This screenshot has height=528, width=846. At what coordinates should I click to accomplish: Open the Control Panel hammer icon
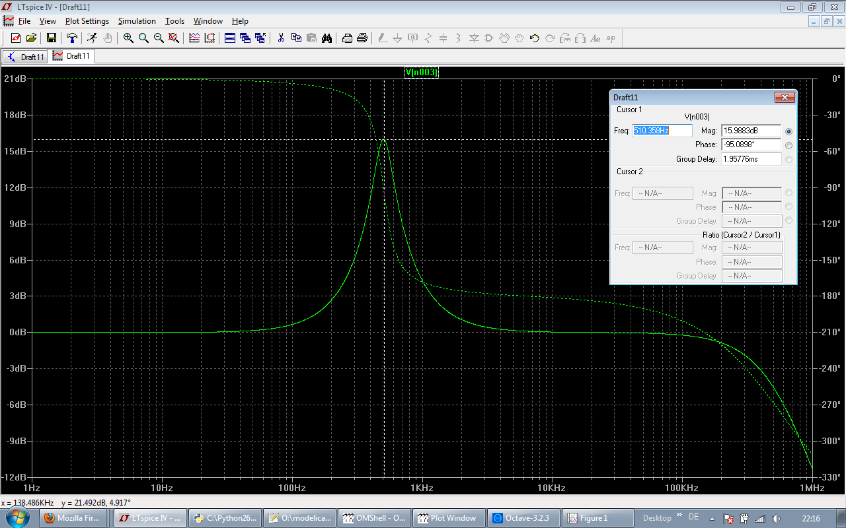(x=71, y=38)
